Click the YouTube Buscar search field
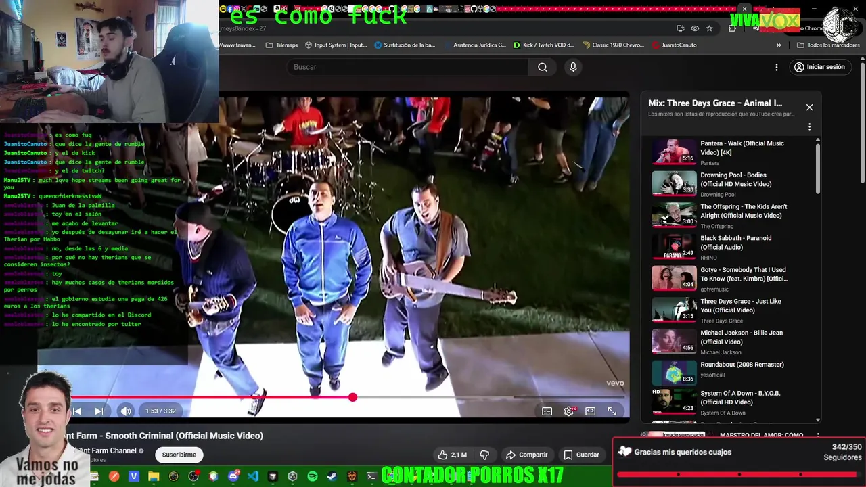Screen dimensions: 866x487 point(407,67)
